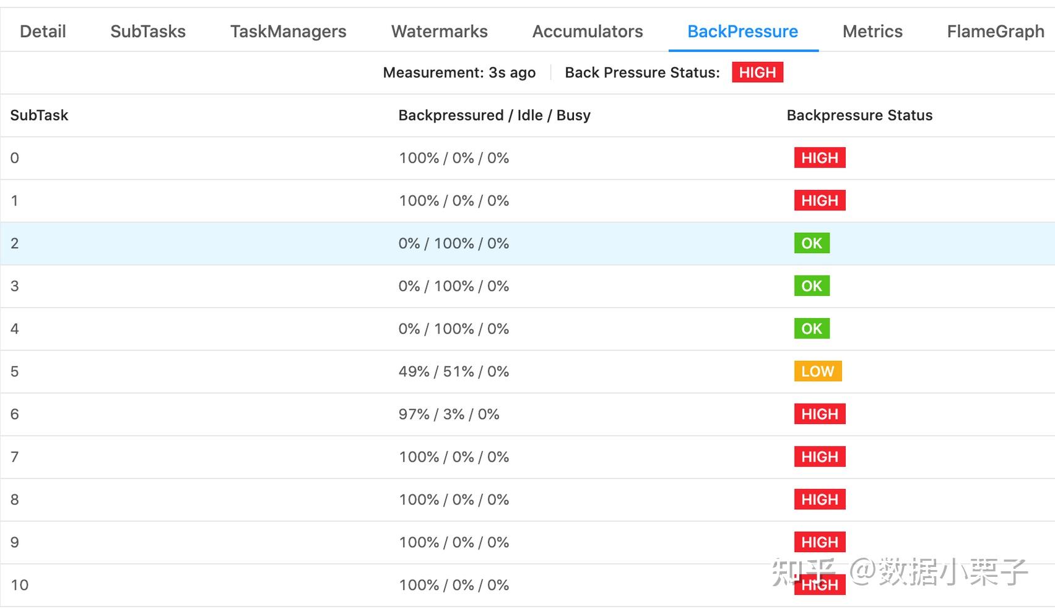Open the TaskManagers tab
The width and height of the screenshot is (1055, 614).
coord(288,32)
